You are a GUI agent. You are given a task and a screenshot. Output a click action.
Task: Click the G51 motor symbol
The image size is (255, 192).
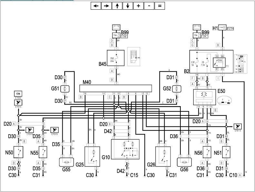(x=65, y=89)
